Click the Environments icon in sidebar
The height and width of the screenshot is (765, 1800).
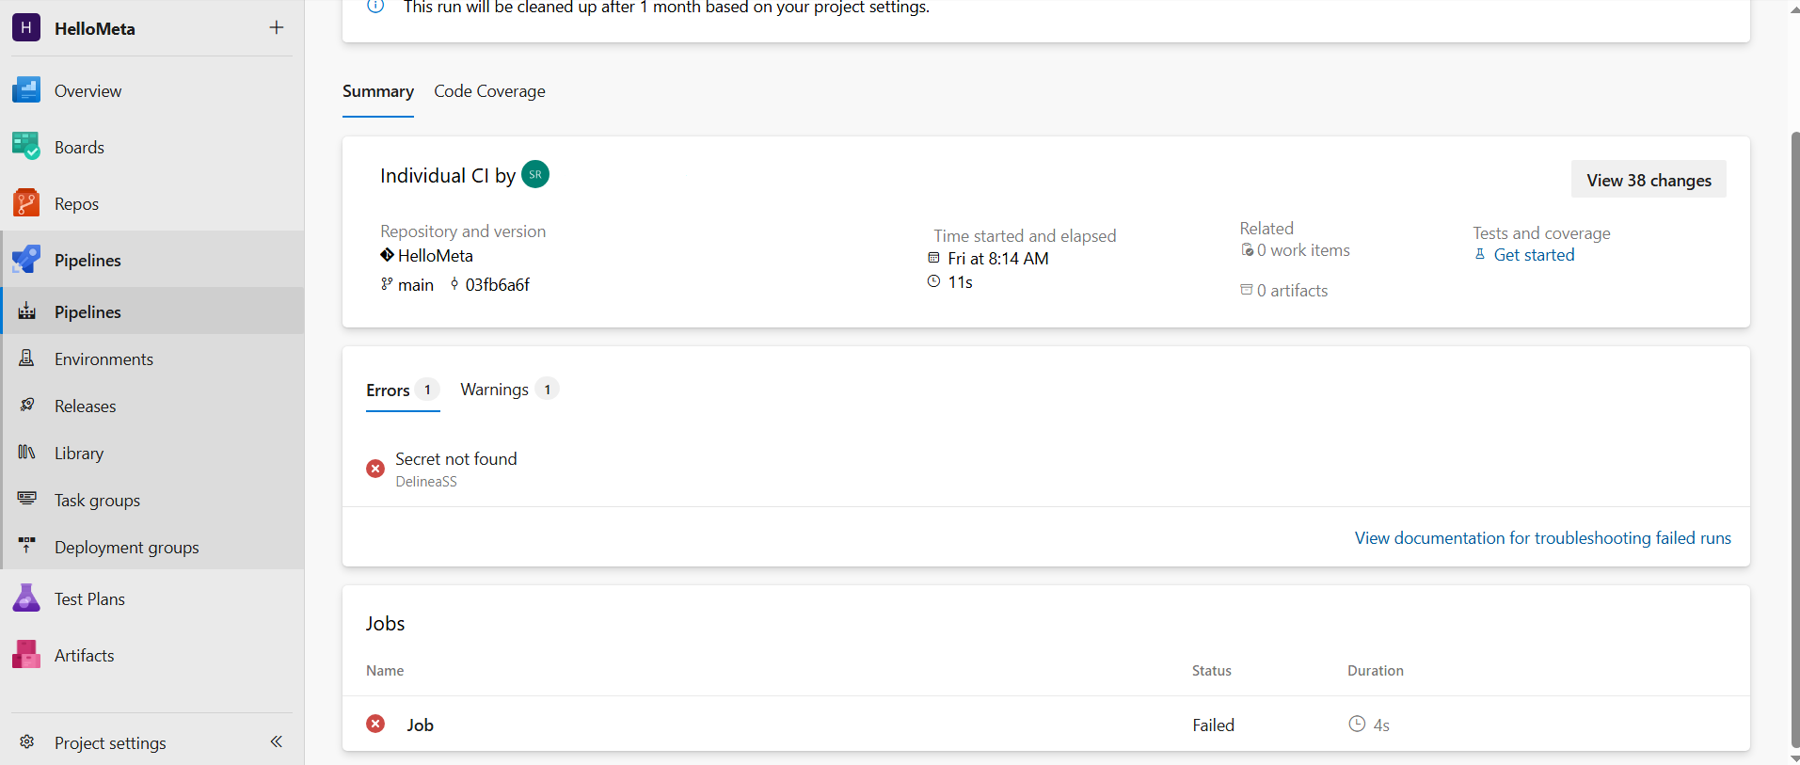click(x=27, y=359)
